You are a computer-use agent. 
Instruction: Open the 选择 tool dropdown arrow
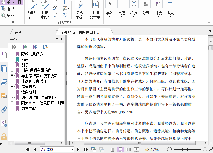tap(17, 8)
